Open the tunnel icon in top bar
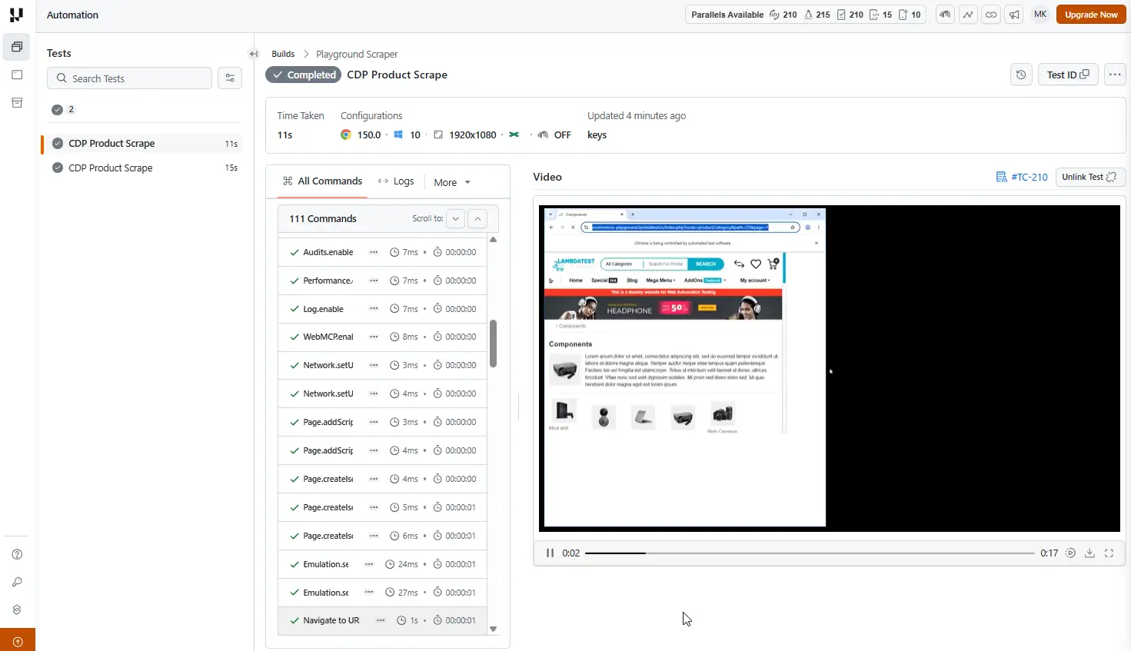 (945, 15)
